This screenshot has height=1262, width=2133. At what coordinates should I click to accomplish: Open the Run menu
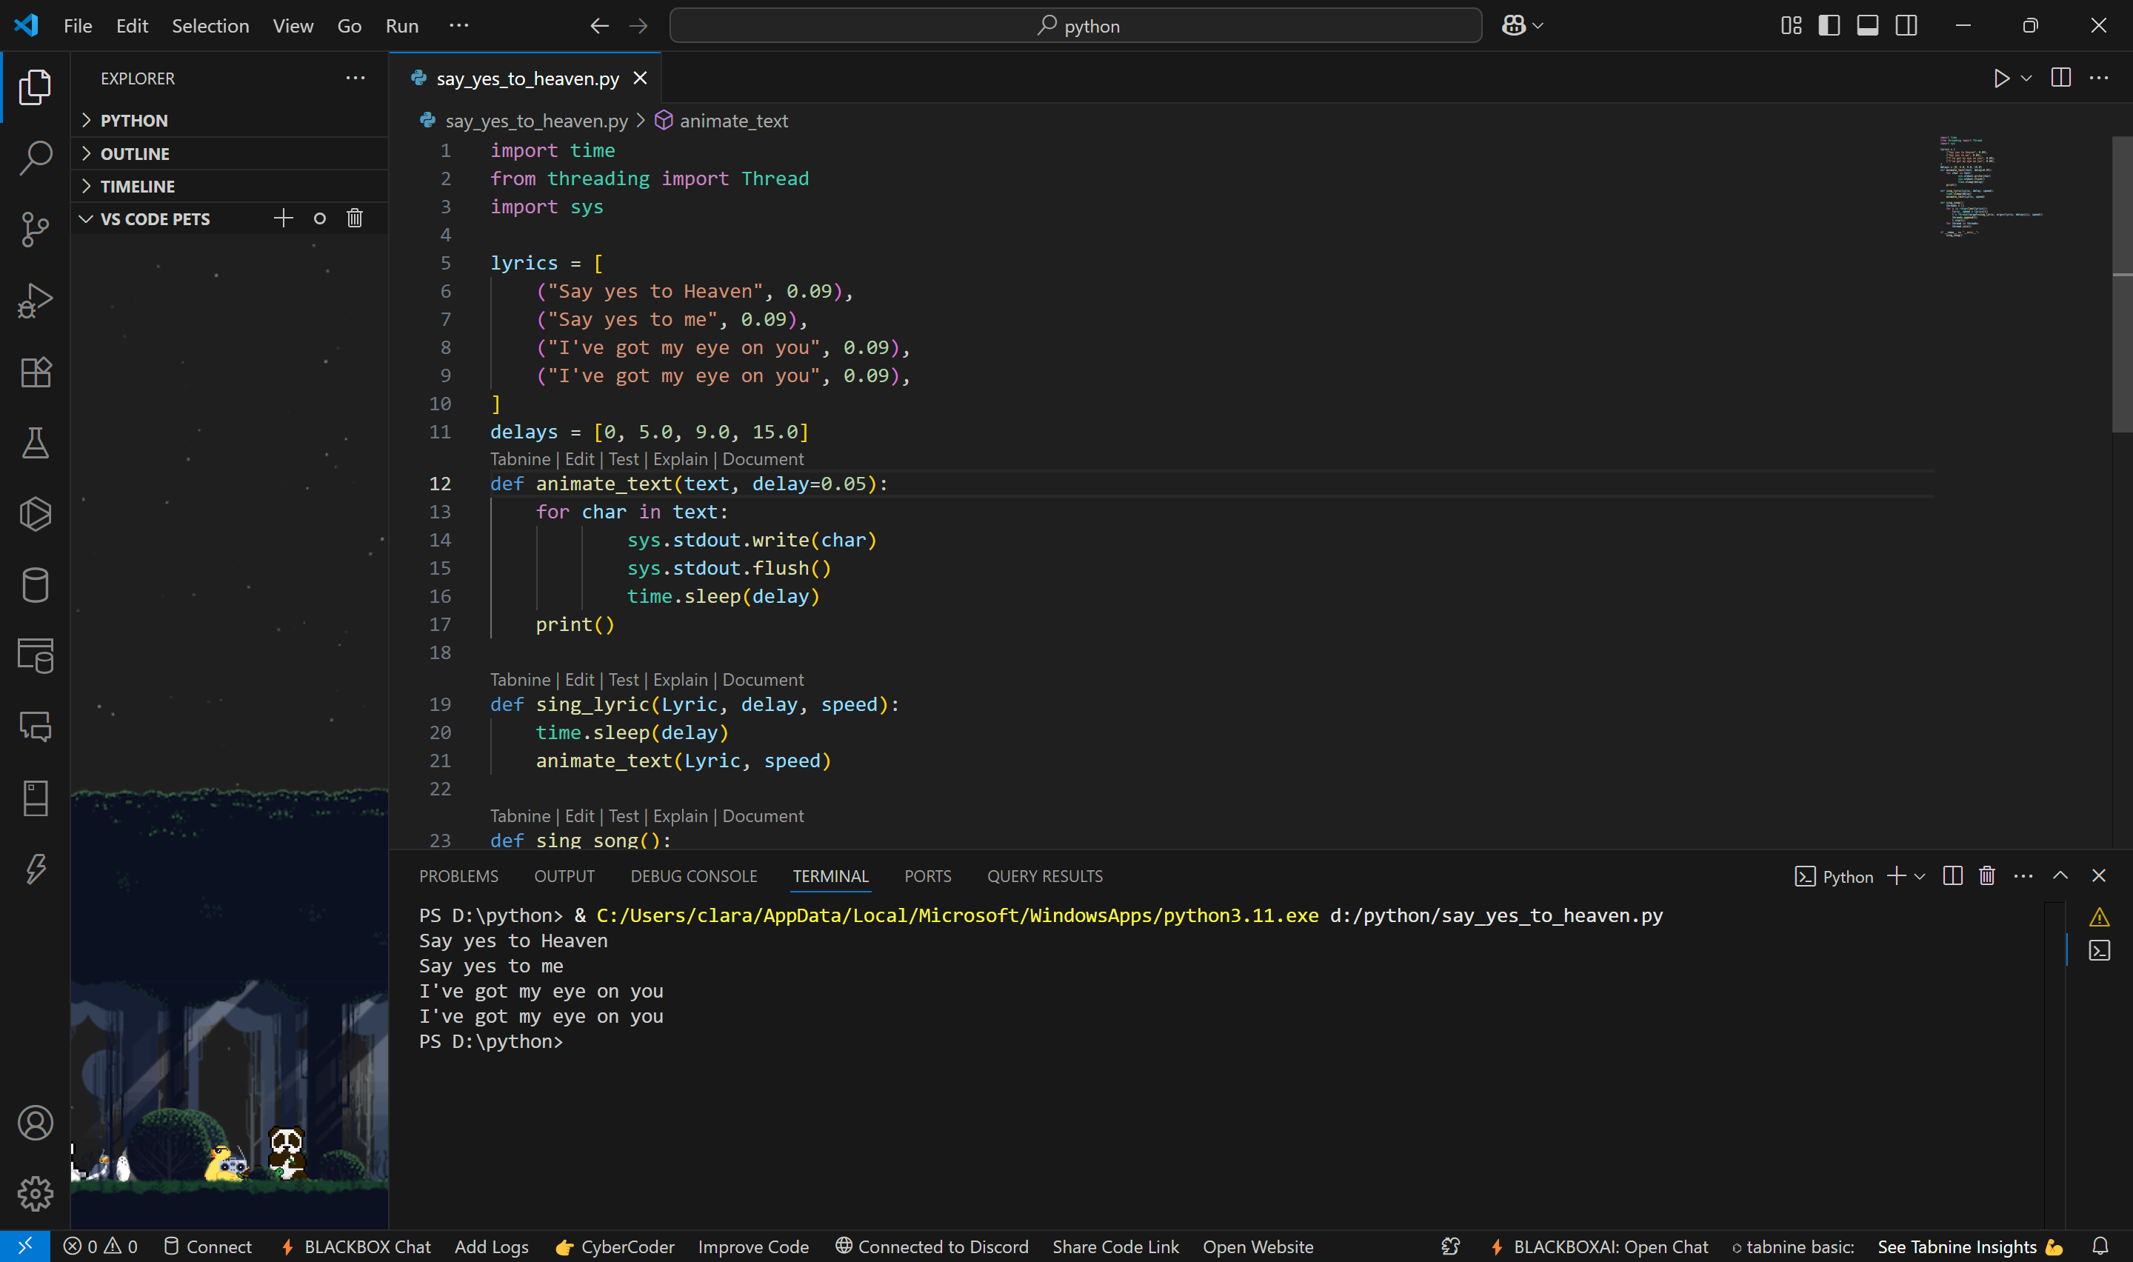[x=401, y=25]
